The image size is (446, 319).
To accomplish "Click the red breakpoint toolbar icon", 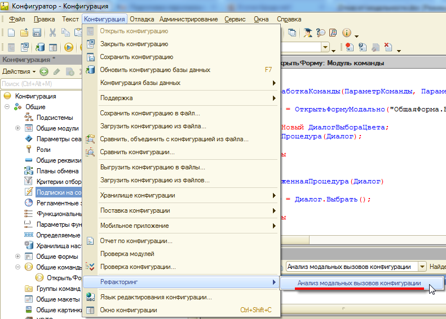I will [x=350, y=47].
